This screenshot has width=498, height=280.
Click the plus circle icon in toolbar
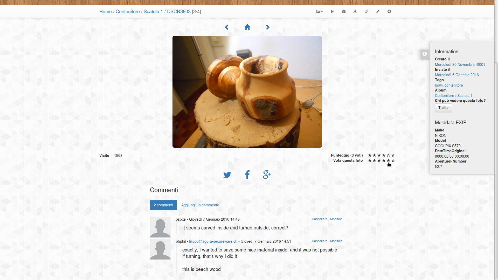389,12
